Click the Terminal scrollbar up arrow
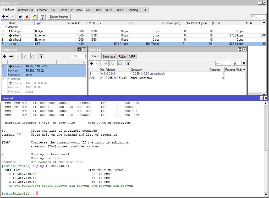Image resolution: width=269 pixels, height=198 pixels. (x=266, y=103)
